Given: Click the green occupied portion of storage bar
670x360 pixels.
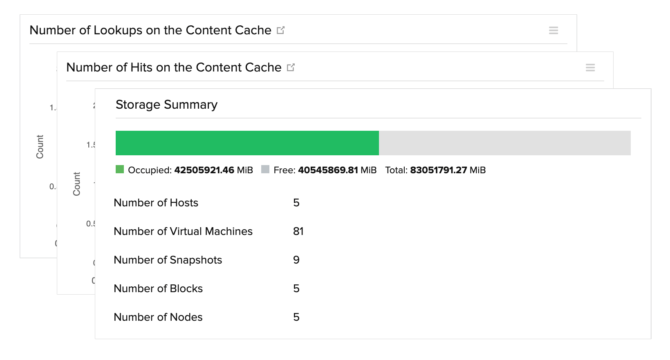Looking at the screenshot, I should (247, 143).
